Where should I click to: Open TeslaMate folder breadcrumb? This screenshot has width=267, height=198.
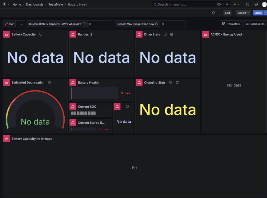(56, 5)
